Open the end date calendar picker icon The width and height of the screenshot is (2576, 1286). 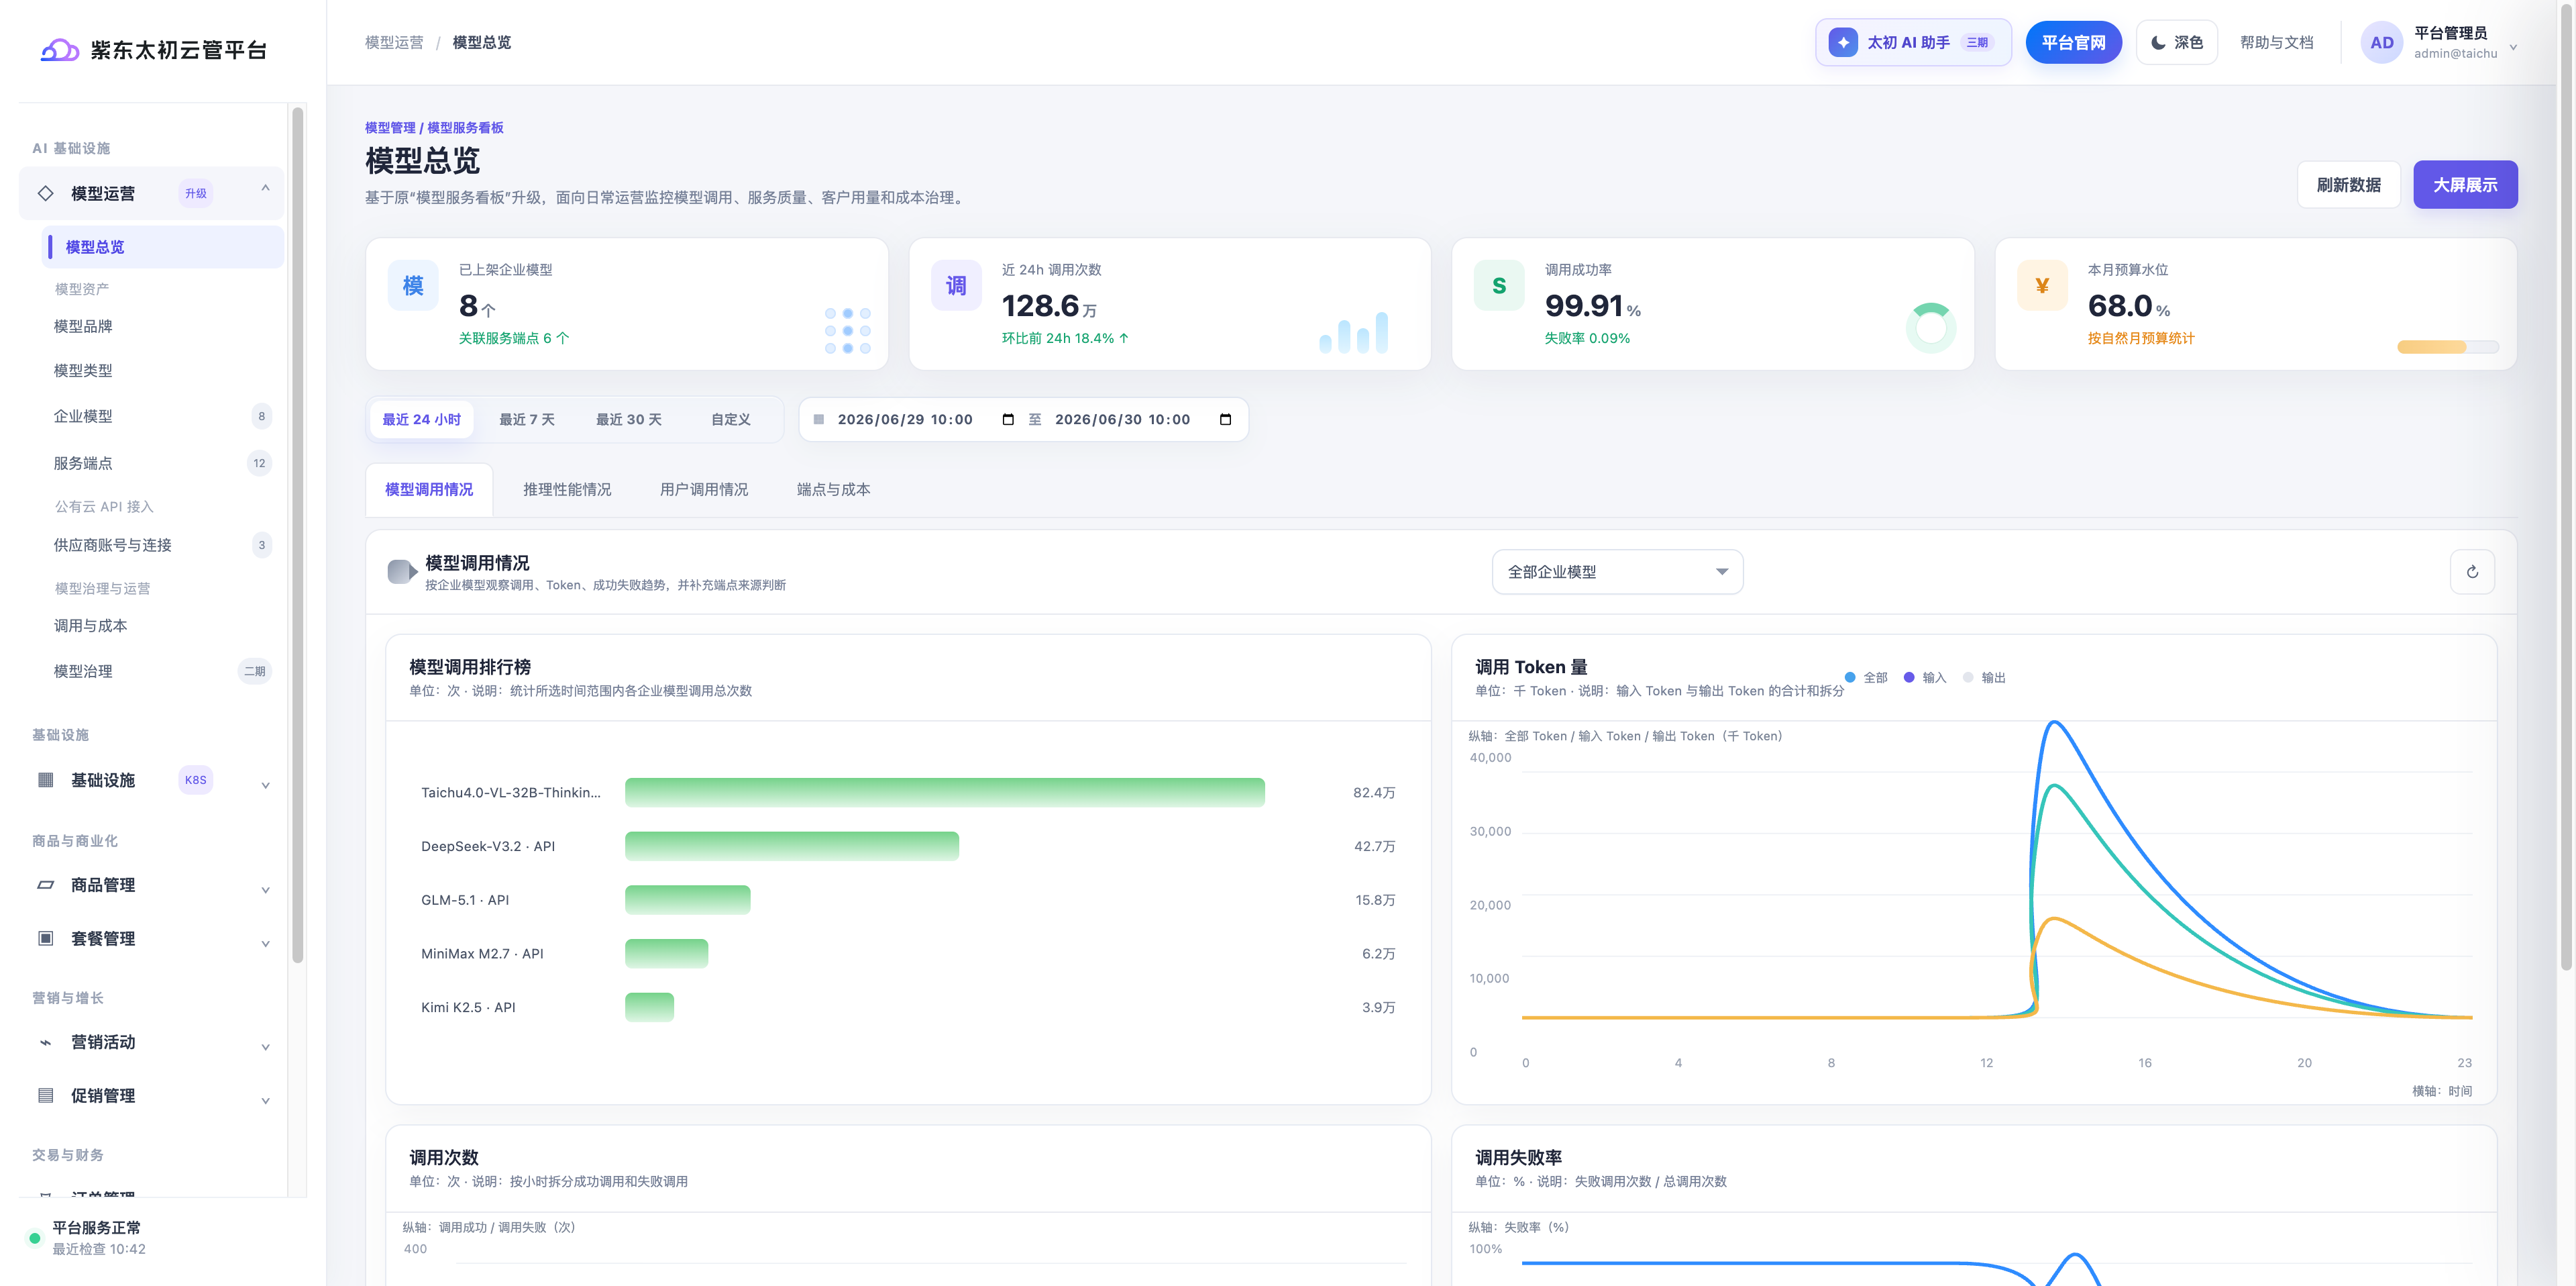pos(1225,419)
